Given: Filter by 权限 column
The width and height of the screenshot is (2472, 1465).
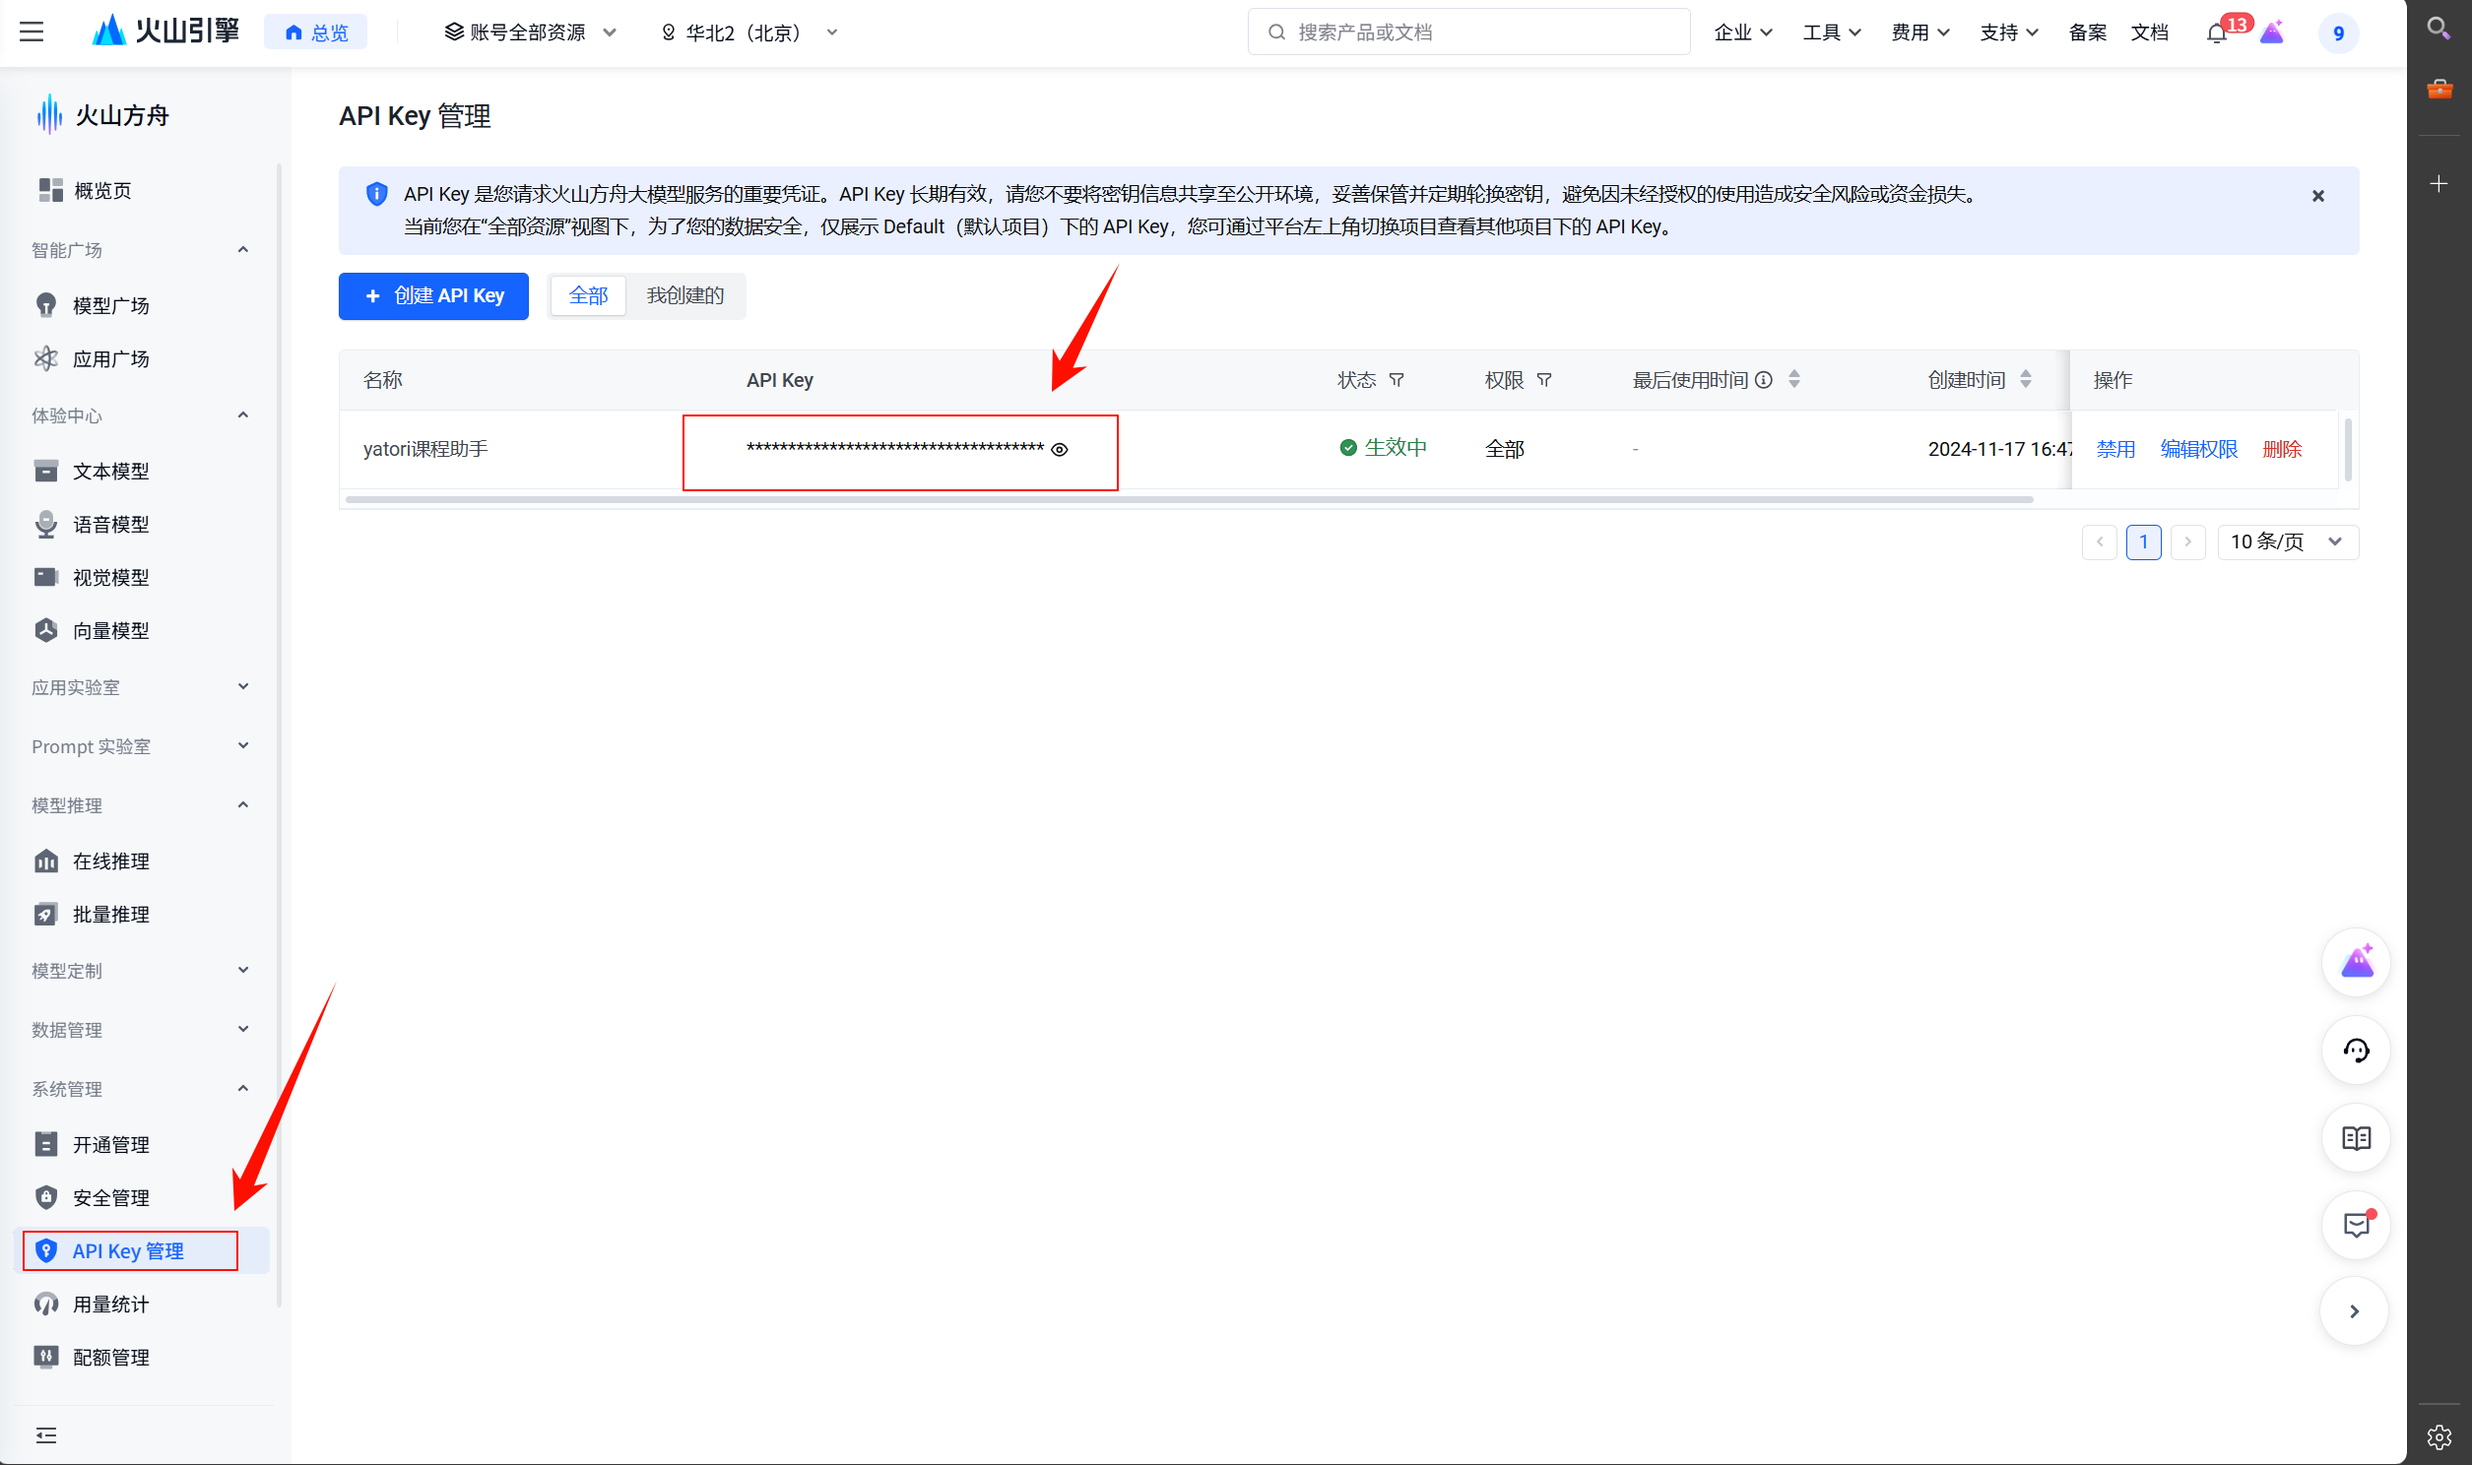Looking at the screenshot, I should [1544, 380].
